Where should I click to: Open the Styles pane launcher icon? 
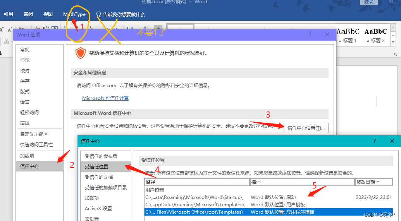[x=396, y=54]
